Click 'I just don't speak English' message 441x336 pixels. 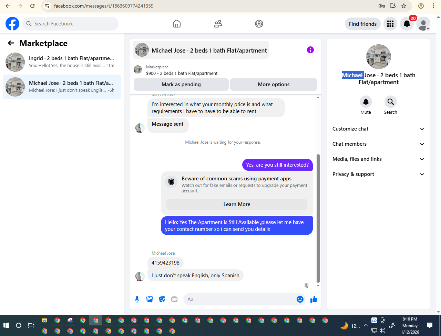pyautogui.click(x=195, y=276)
